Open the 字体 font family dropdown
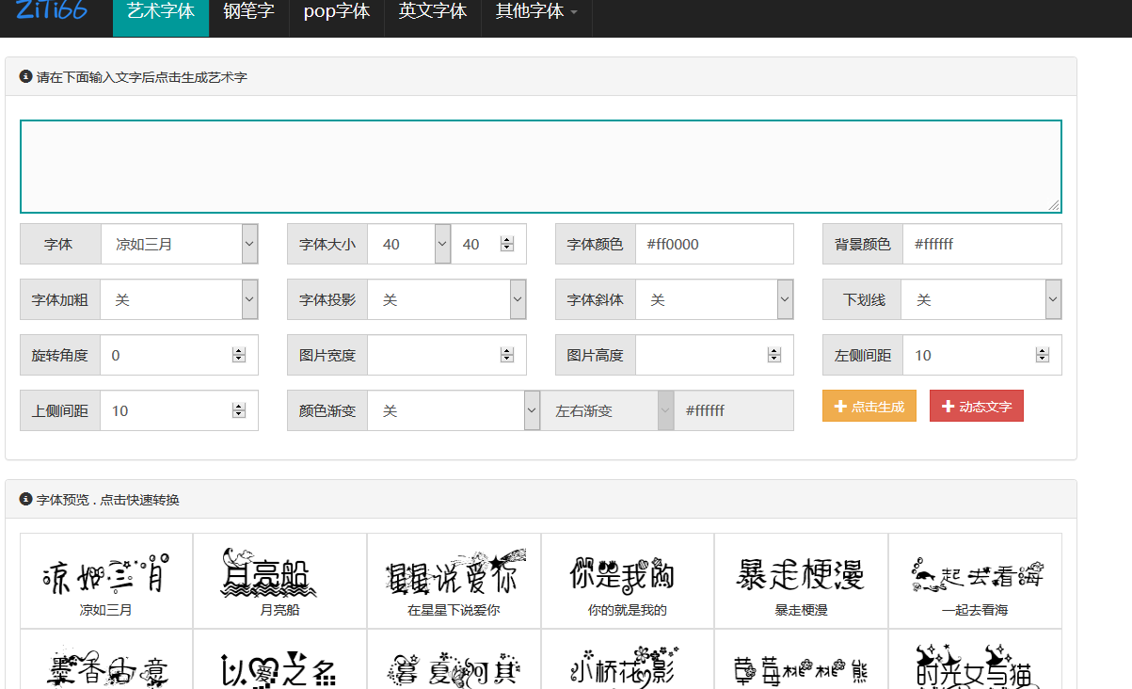This screenshot has height=689, width=1132. tap(179, 244)
